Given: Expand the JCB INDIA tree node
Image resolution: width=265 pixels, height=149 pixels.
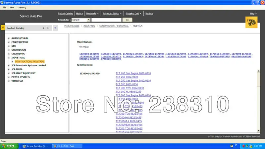Looking at the screenshot, I should (x=9, y=70).
